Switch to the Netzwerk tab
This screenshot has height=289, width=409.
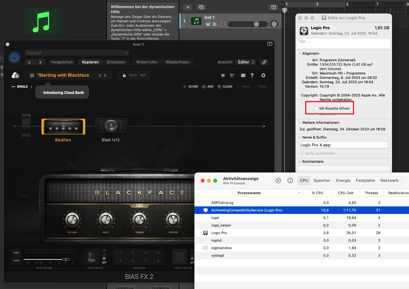pos(389,181)
